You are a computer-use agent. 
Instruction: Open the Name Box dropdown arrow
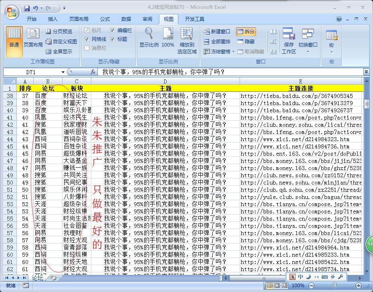63,72
